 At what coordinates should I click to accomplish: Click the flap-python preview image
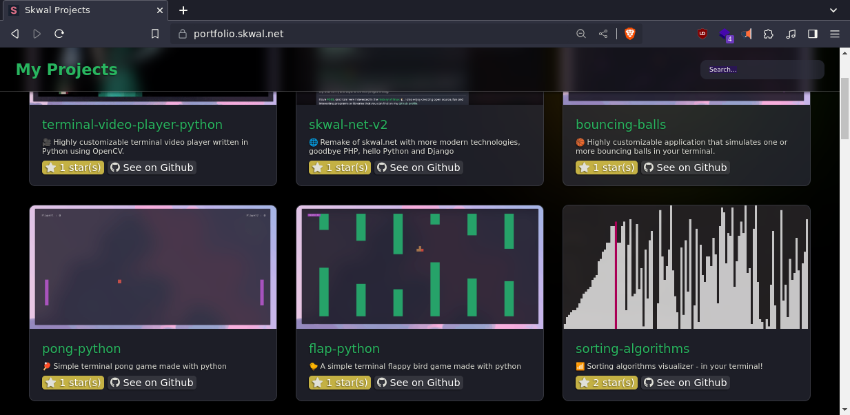[420, 267]
